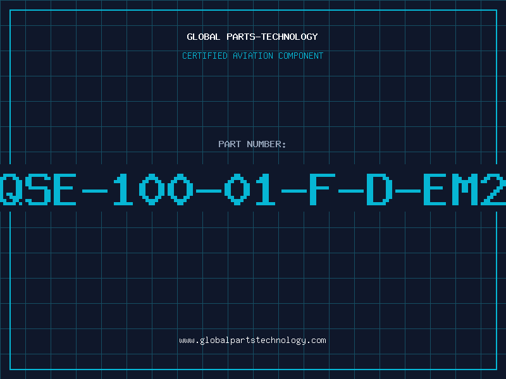Click the GLOBAL PARTS-TECHNOLOGY heading
This screenshot has height=379, width=506.
pos(252,37)
